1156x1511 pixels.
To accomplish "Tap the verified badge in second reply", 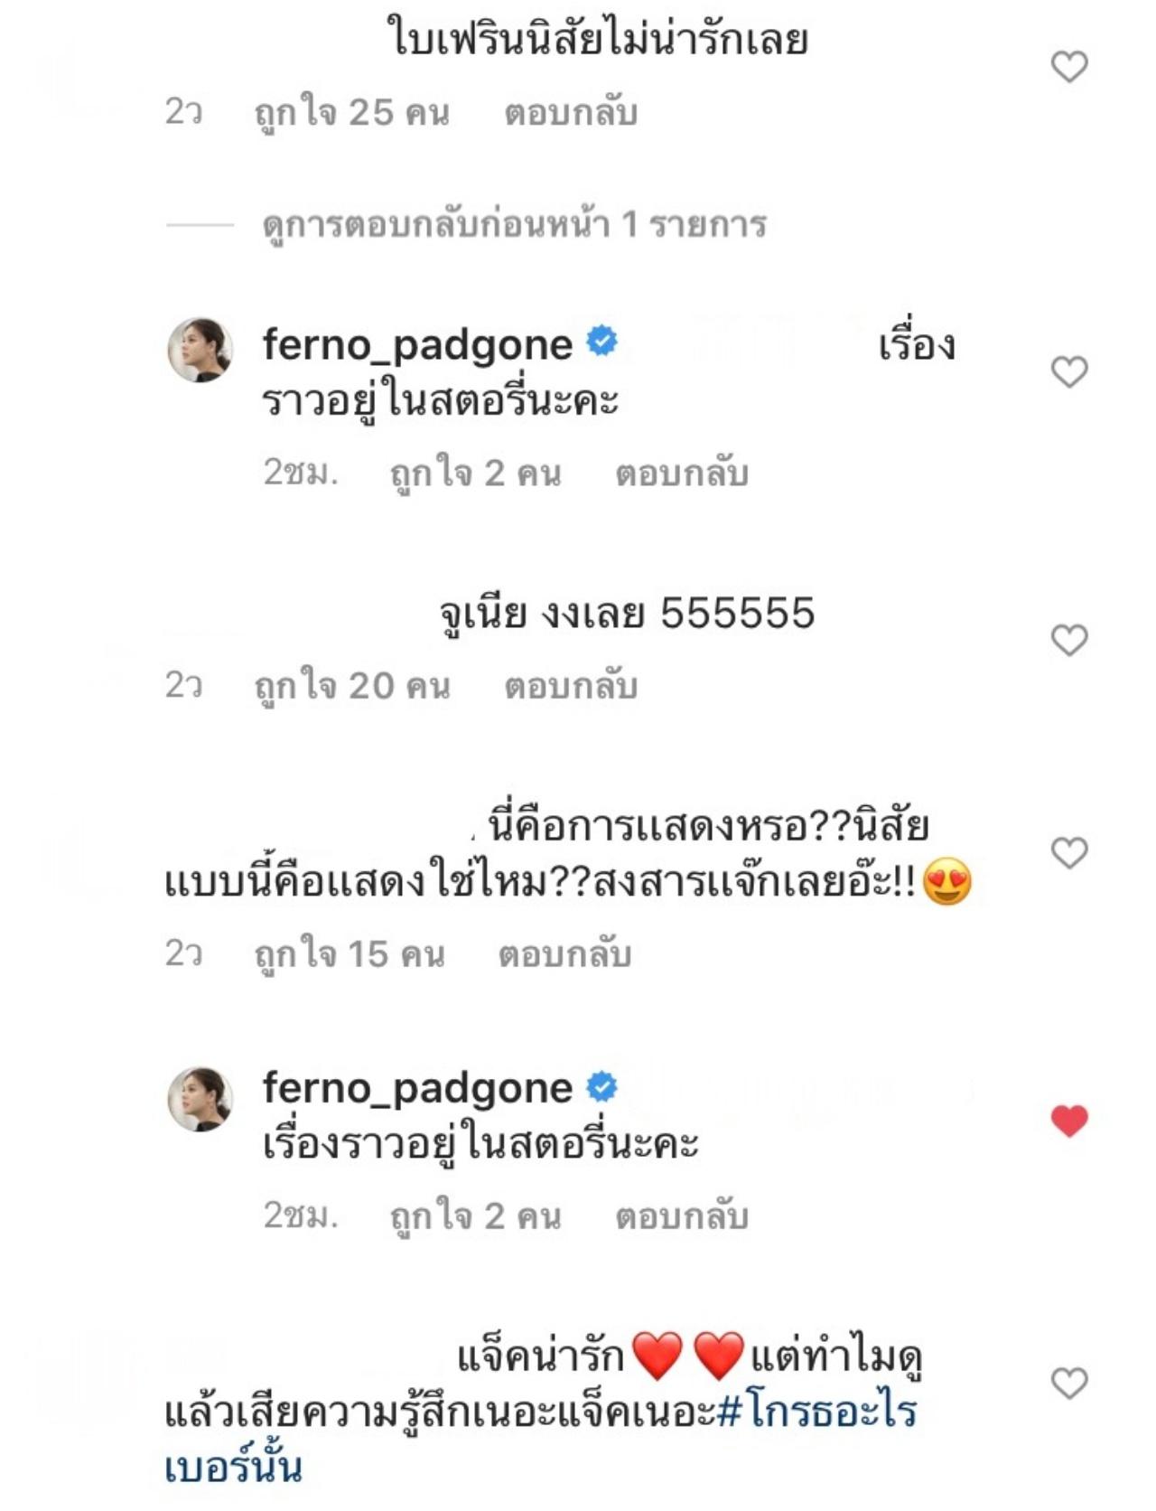I will (x=602, y=1086).
